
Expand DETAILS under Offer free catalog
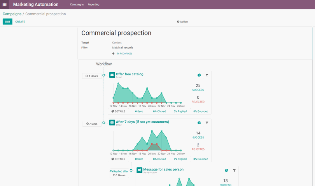[118, 111]
